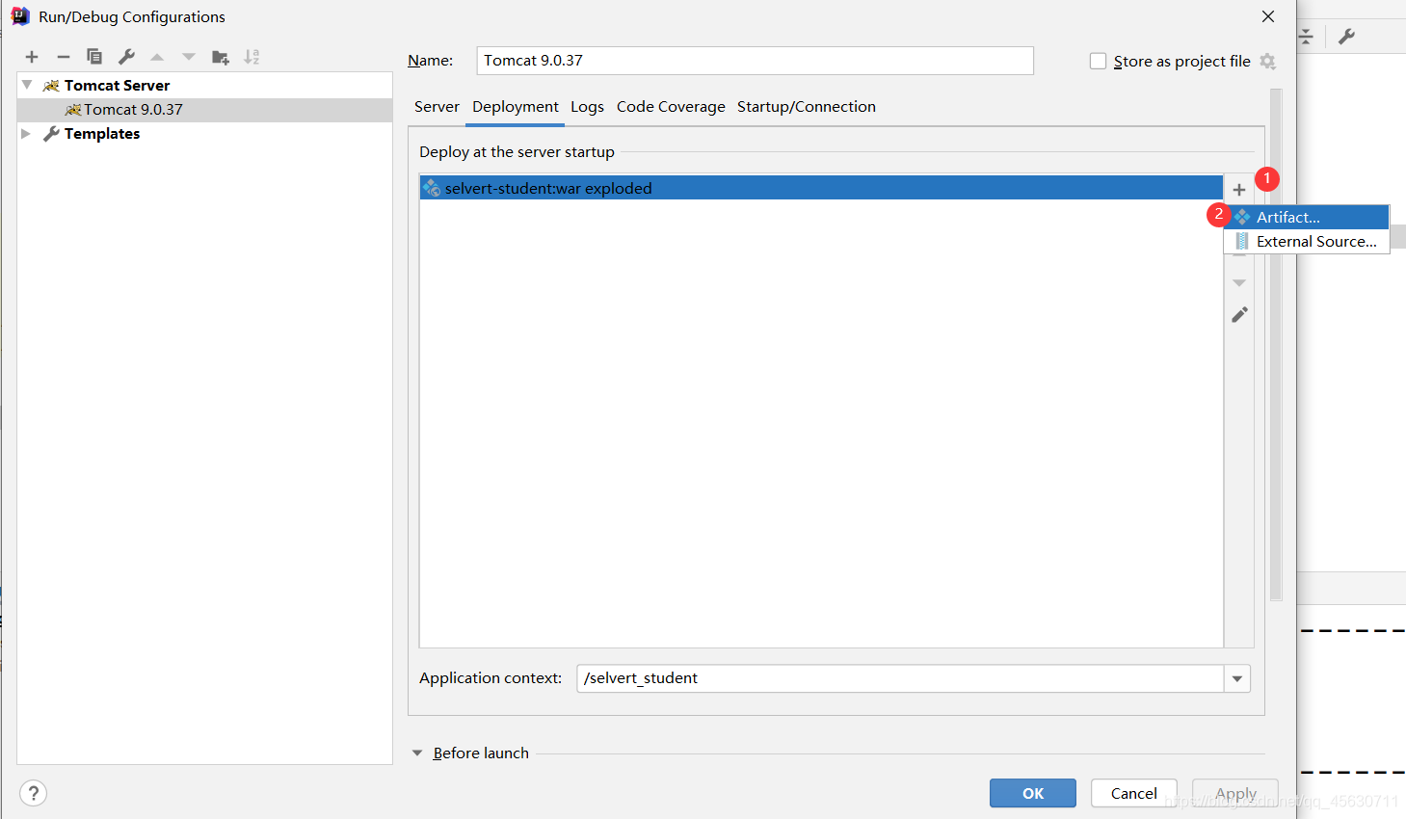Open the Application context dropdown

1237,678
